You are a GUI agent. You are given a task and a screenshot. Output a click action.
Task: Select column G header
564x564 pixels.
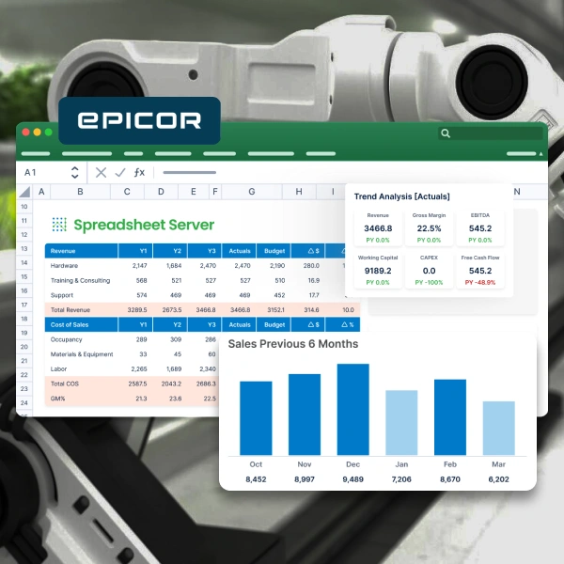click(252, 192)
